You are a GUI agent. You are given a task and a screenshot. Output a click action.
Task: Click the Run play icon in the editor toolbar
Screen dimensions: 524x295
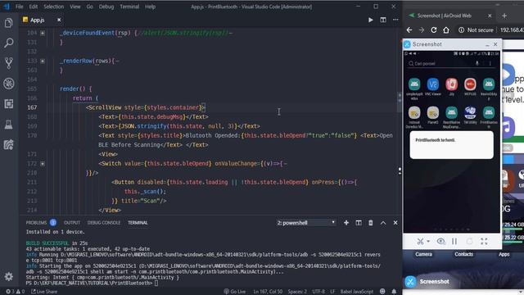point(370,20)
